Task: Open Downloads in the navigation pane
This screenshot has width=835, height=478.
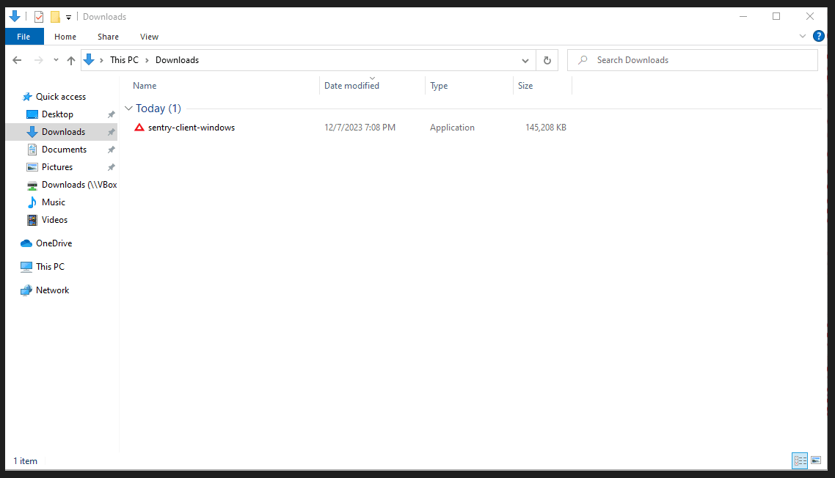Action: tap(63, 132)
